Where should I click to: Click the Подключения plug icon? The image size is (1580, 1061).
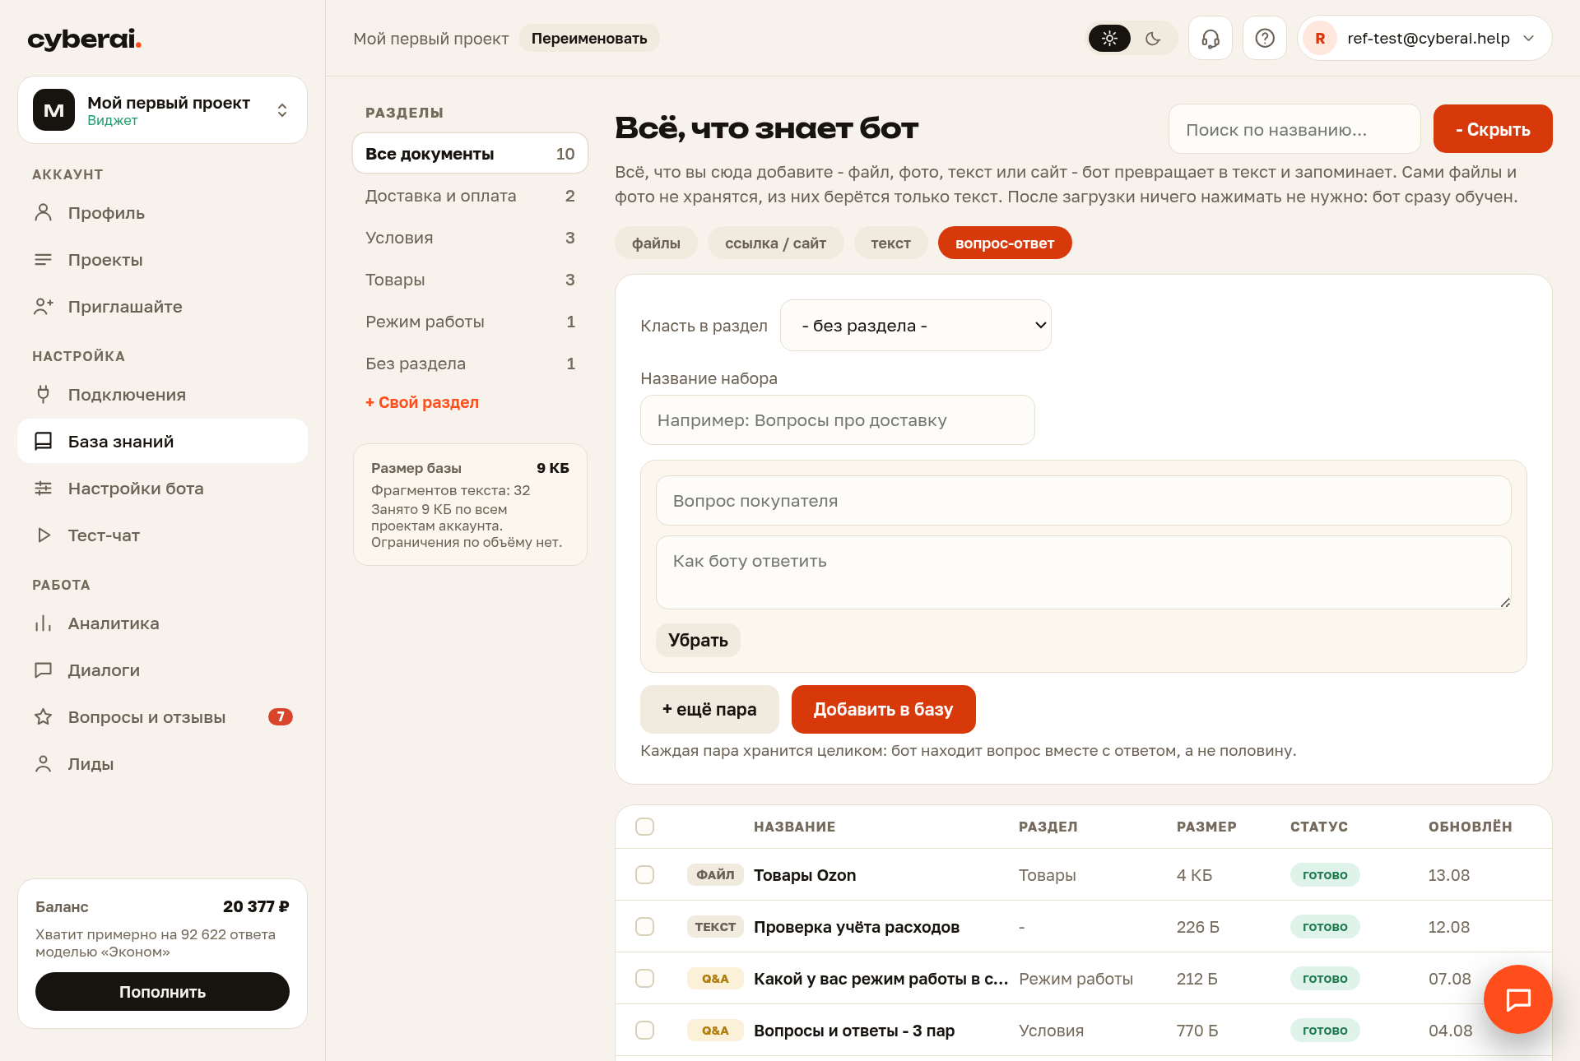pos(44,395)
